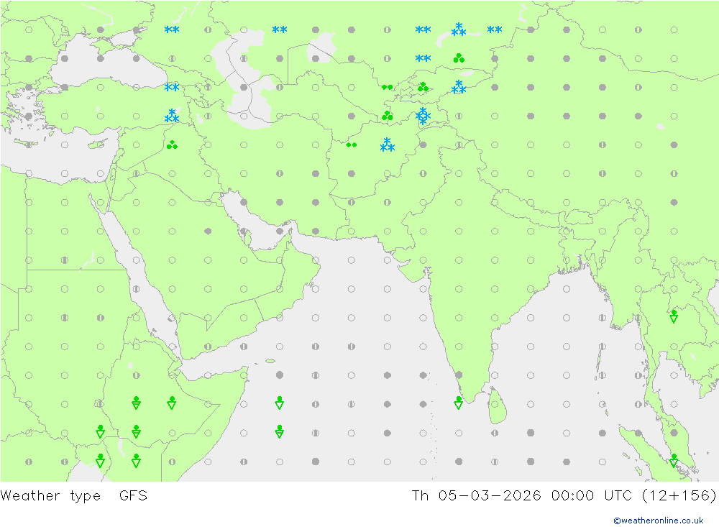The image size is (719, 527).
Task: Select shower symbol at India's southern tip
Action: pyautogui.click(x=459, y=403)
